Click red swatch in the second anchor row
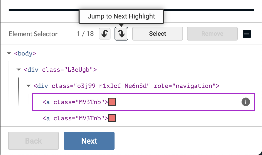Screen dimensions: 262x155 point(112,118)
